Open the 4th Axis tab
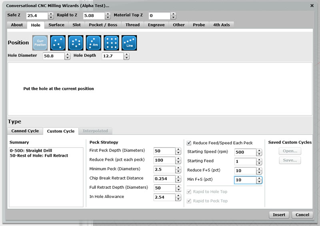320x226 pixels. (221, 25)
